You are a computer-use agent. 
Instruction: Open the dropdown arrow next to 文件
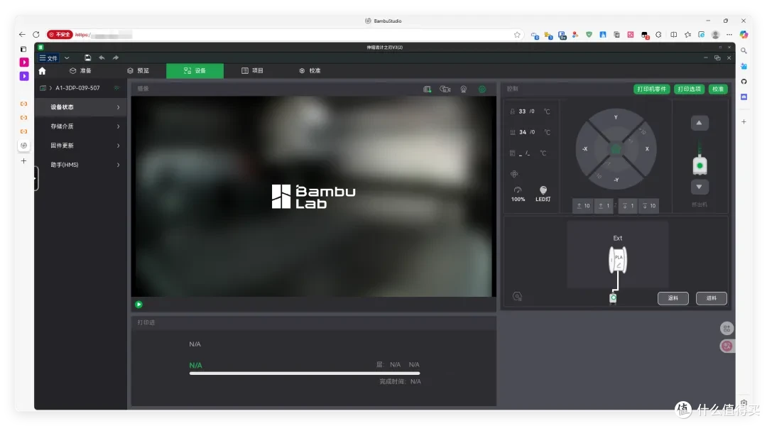click(67, 58)
